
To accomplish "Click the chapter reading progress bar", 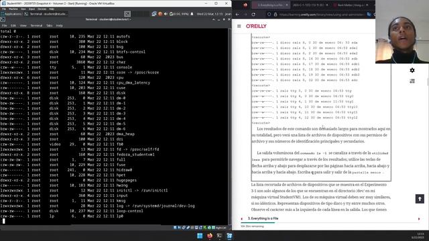I will (x=330, y=223).
